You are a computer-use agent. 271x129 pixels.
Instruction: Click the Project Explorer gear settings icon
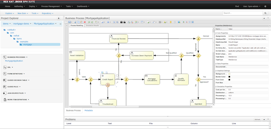pos(59,18)
